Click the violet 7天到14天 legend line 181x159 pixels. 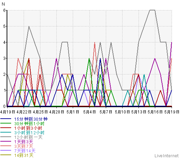coord(6,150)
